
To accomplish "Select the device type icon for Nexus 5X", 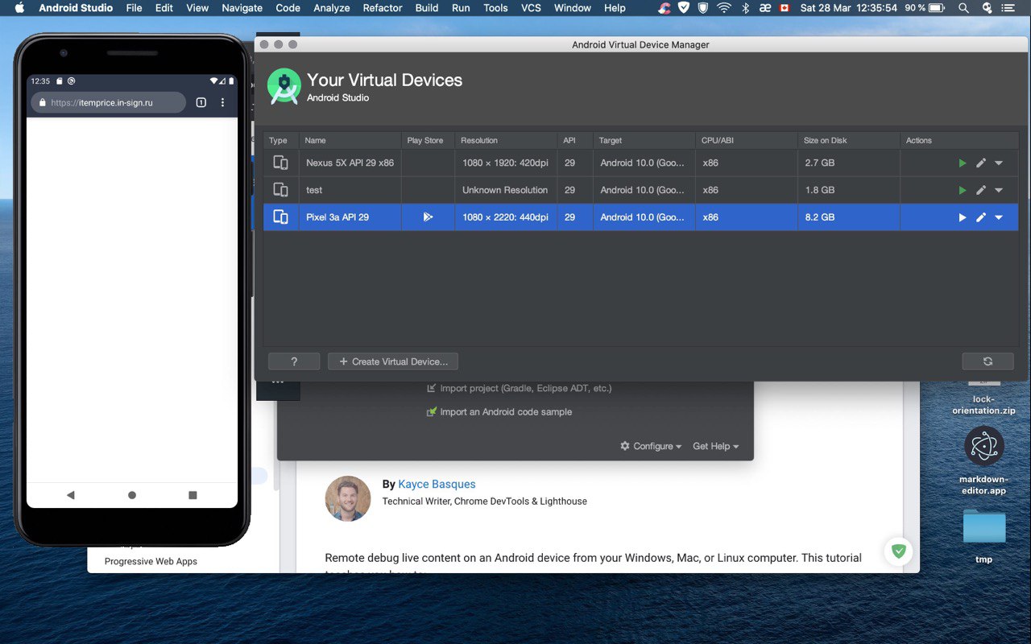I will 280,163.
